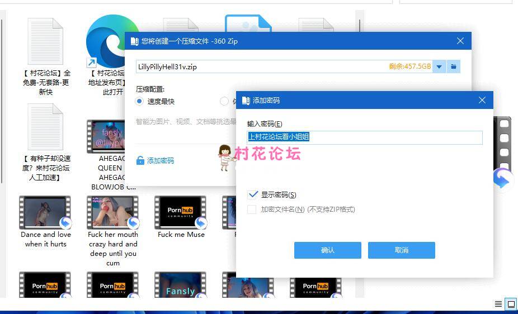Select the text file starting with 有种子却没速度
Image resolution: width=518 pixels, height=314 pixels.
tap(46, 127)
